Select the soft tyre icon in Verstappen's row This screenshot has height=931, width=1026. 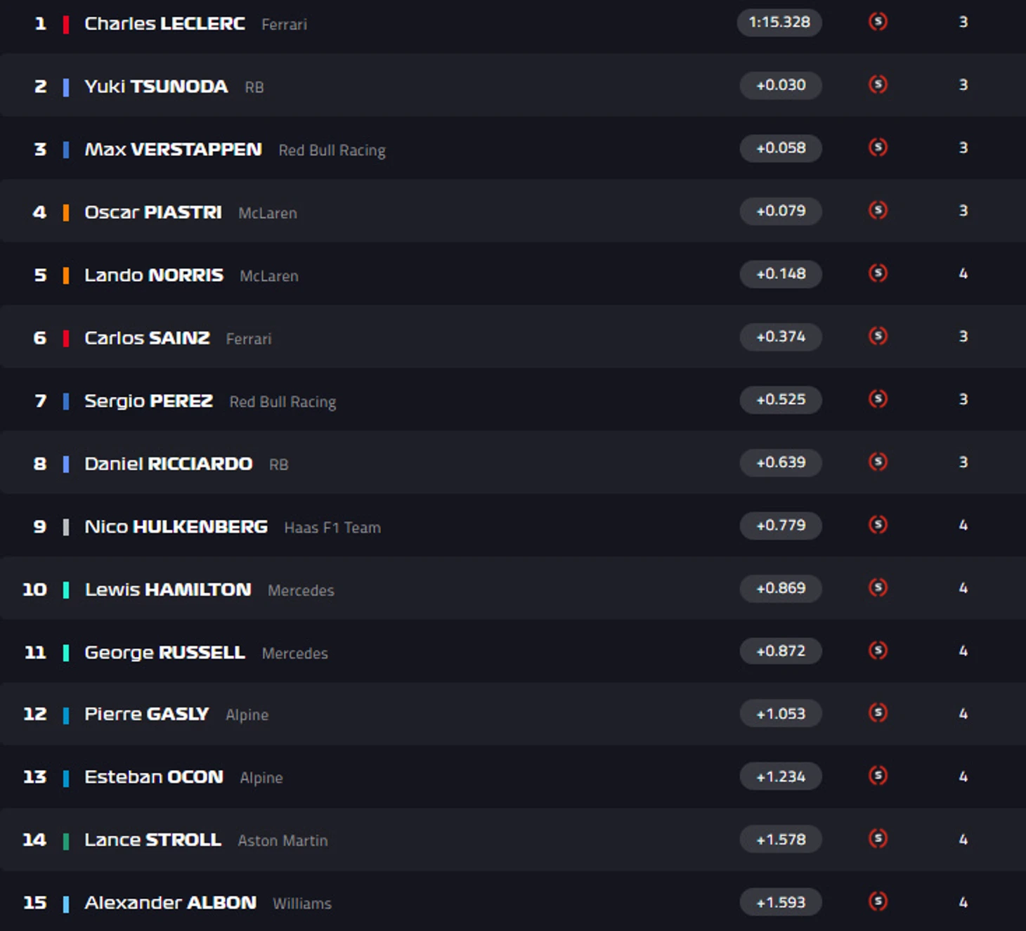(x=878, y=148)
